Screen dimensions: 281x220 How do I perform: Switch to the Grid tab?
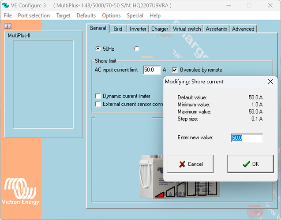(118, 29)
